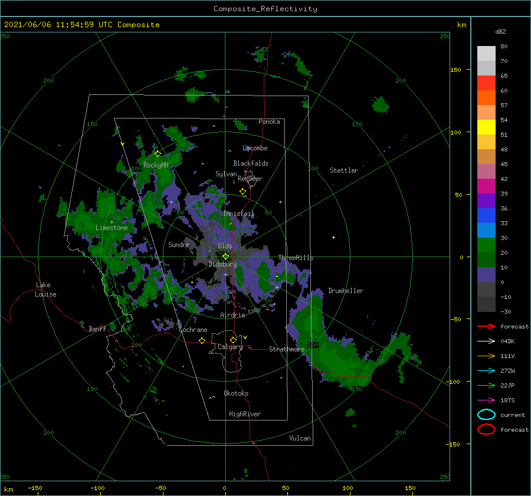Select the red 60 dBZ legend swatch
Image resolution: width=531 pixels, height=496 pixels.
(486, 83)
